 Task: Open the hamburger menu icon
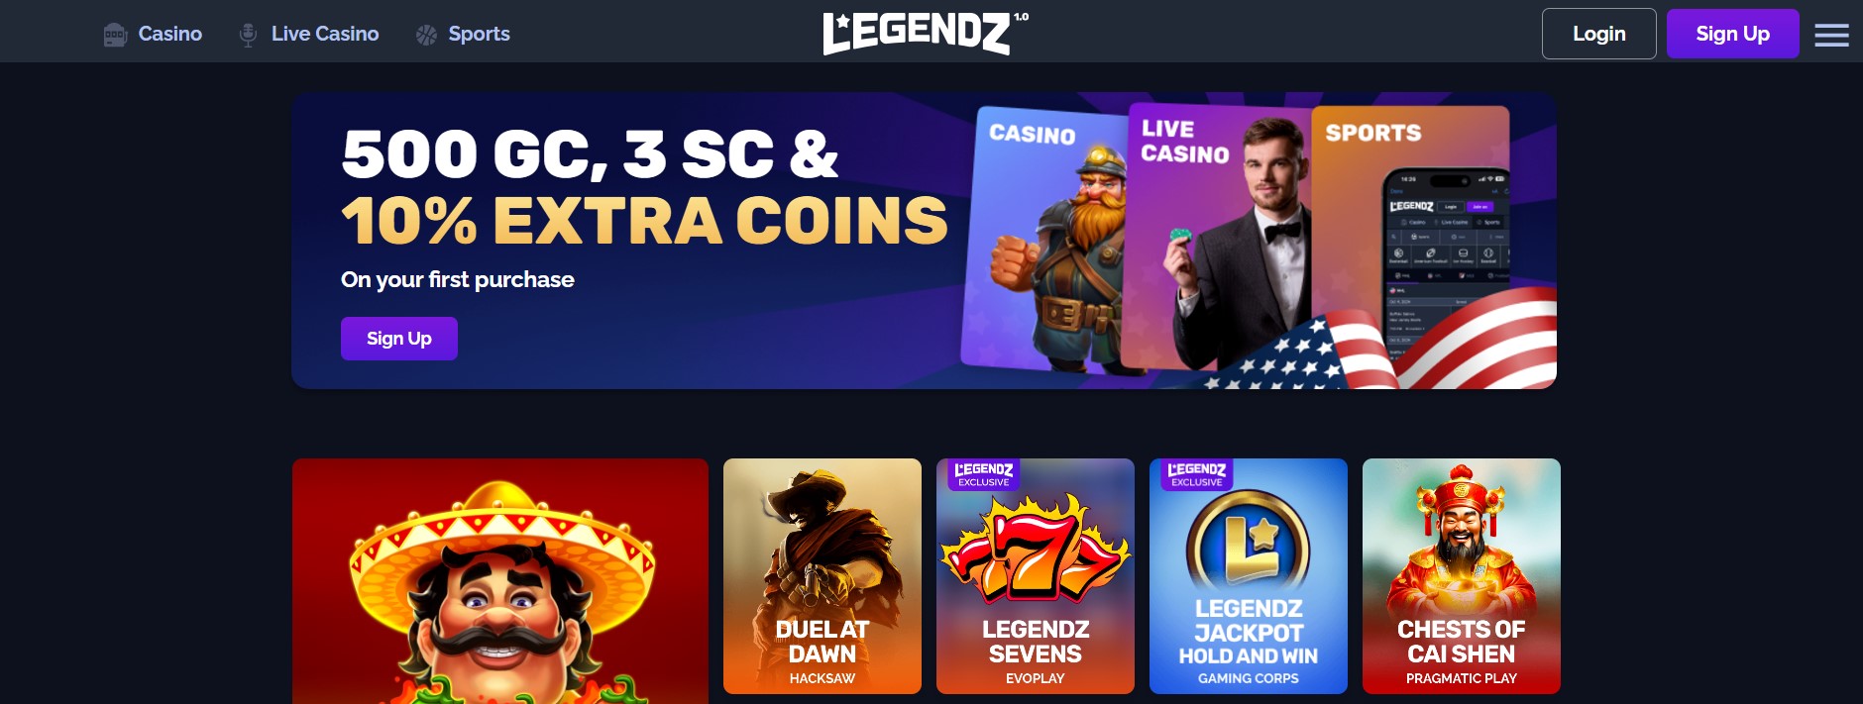click(x=1831, y=35)
